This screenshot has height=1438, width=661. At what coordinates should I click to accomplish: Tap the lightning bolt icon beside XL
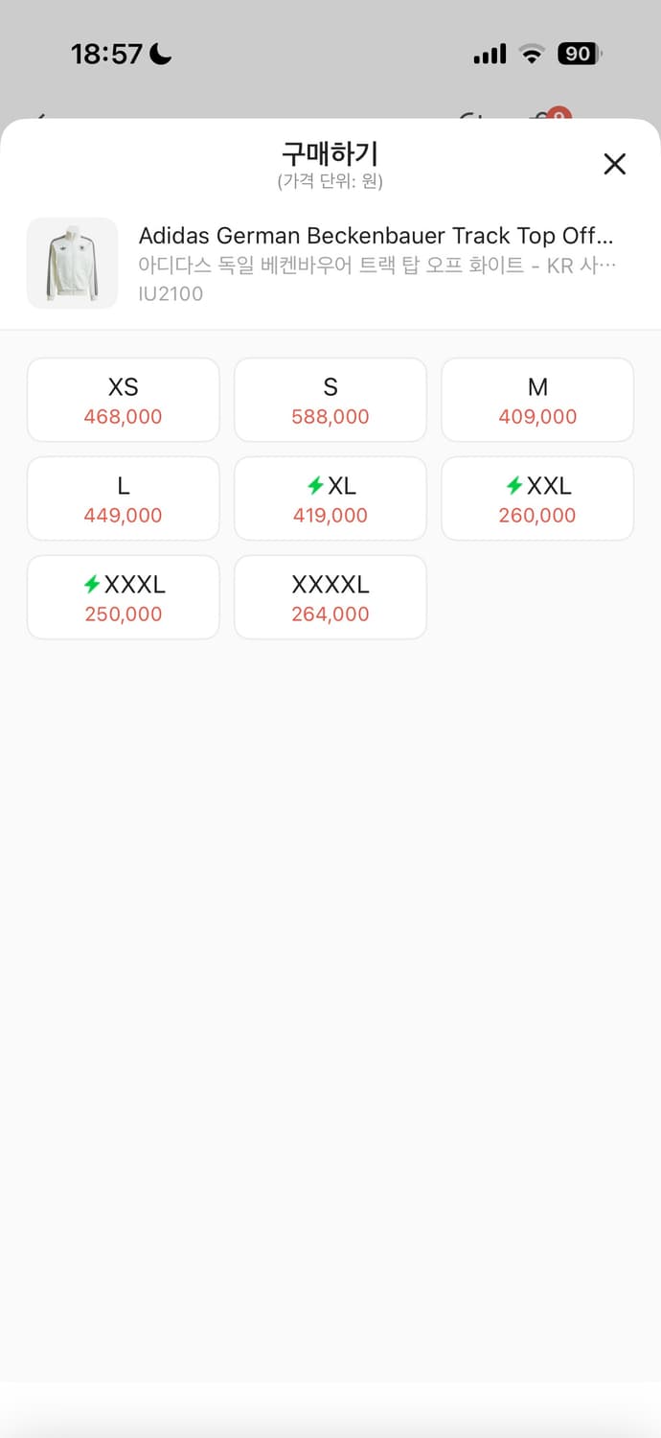pyautogui.click(x=315, y=486)
